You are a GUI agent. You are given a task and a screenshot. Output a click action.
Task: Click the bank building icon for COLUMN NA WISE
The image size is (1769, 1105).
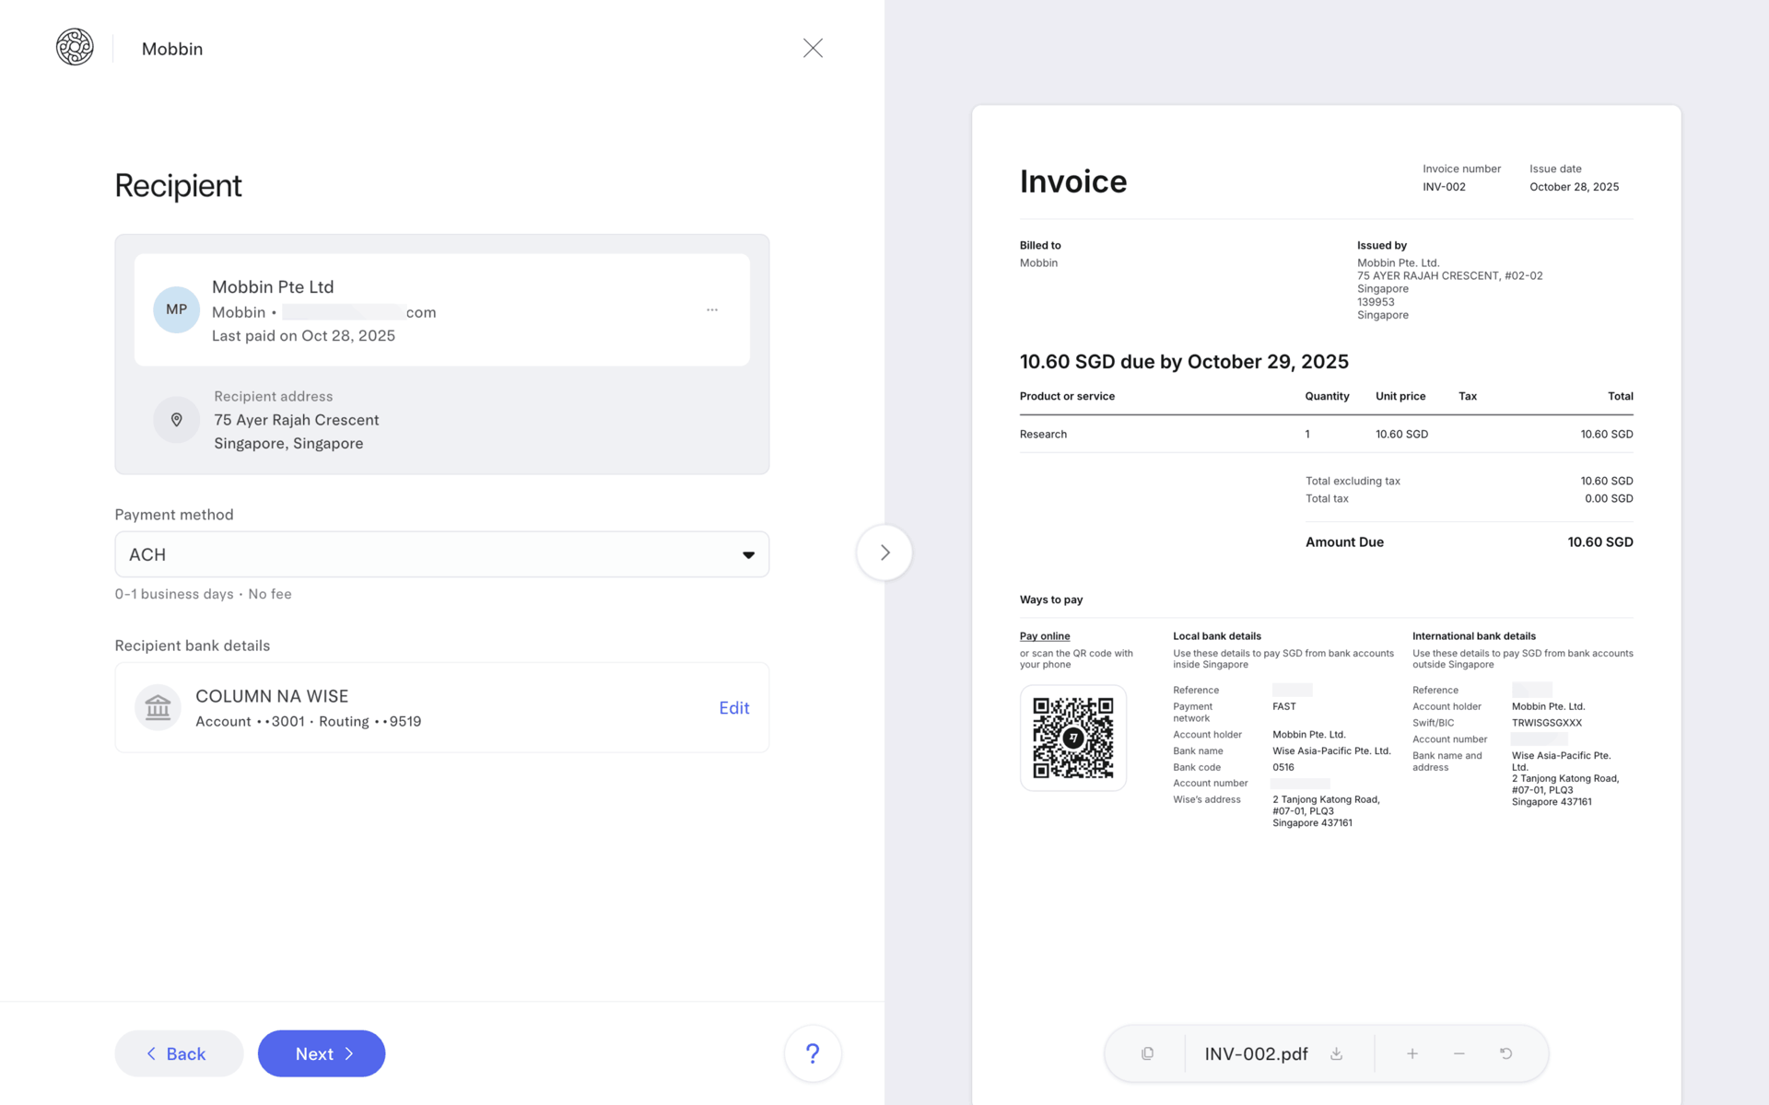pyautogui.click(x=158, y=707)
